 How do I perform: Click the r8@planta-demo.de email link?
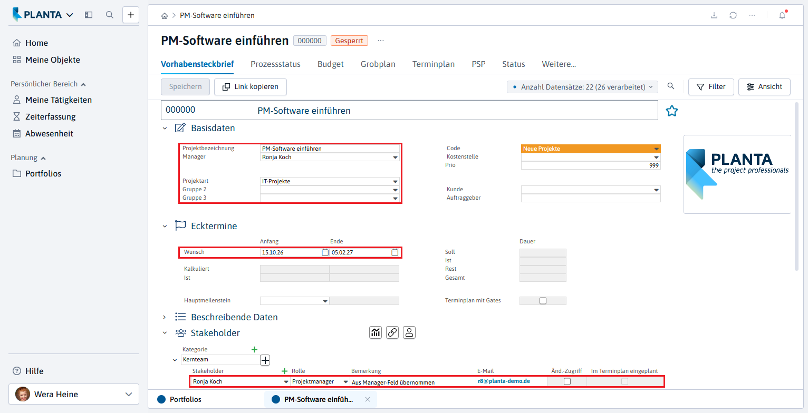[x=504, y=381]
